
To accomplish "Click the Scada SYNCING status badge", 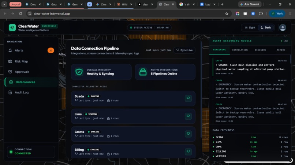I will (x=93, y=96).
